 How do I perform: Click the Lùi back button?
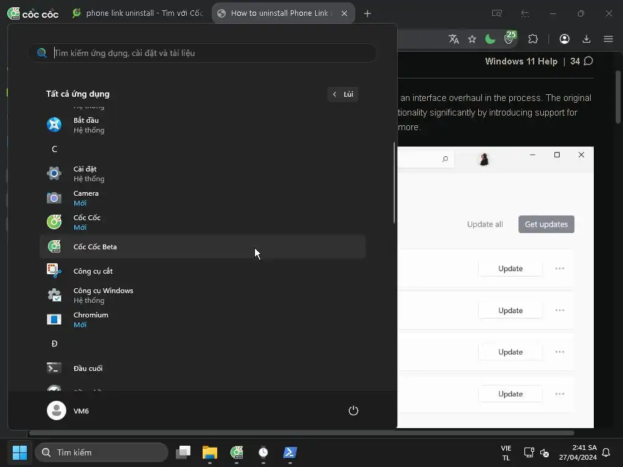(343, 94)
